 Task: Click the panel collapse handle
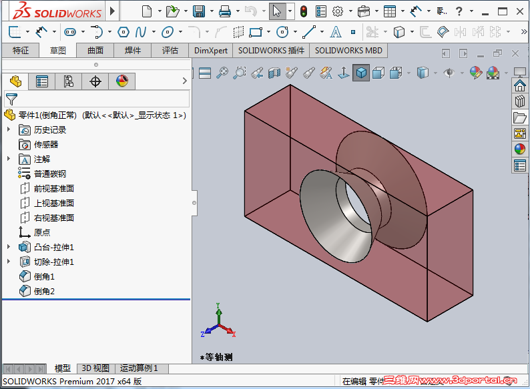194,203
